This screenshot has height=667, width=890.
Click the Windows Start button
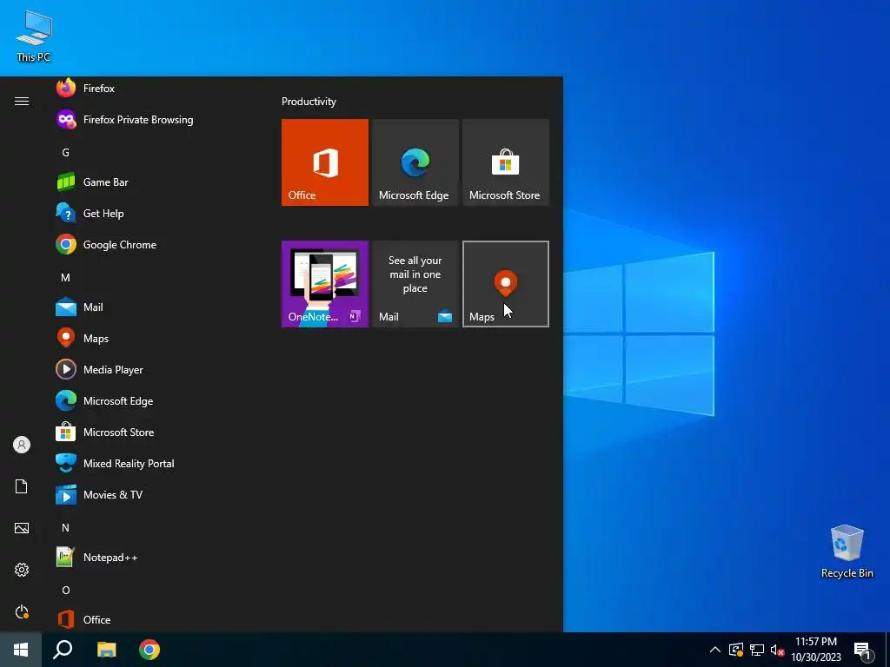[x=21, y=650]
